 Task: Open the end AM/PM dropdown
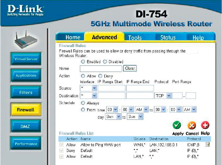pos(190,109)
